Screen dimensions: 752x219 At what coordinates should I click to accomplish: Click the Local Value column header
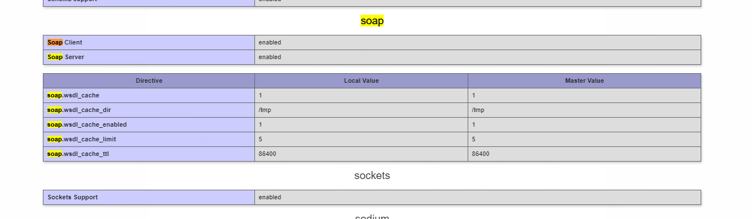361,81
